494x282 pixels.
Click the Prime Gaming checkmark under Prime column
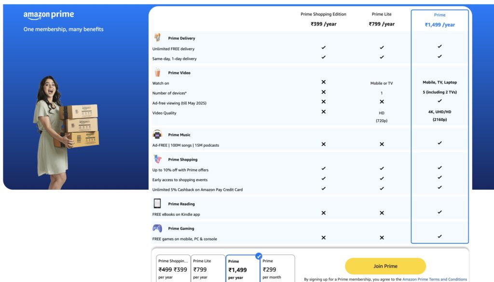point(439,236)
